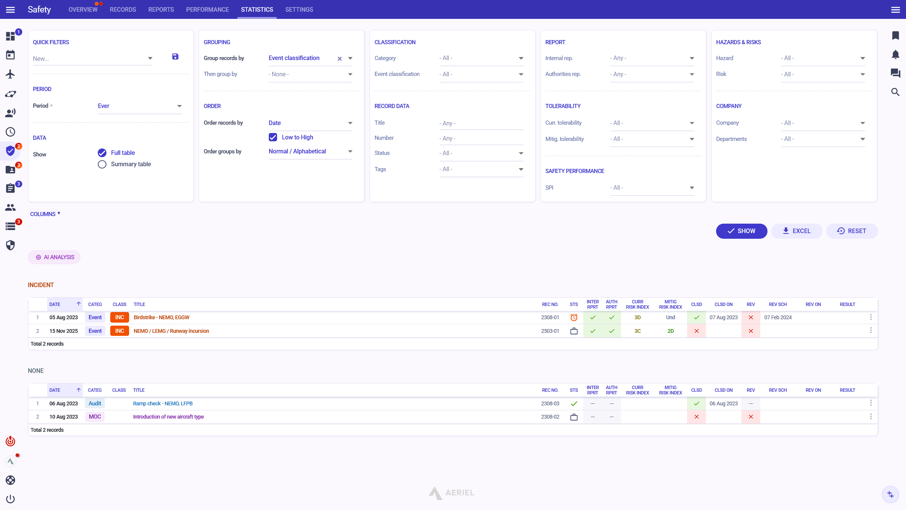Click the clock icon in the sidebar
Image resolution: width=906 pixels, height=510 pixels.
click(x=10, y=132)
